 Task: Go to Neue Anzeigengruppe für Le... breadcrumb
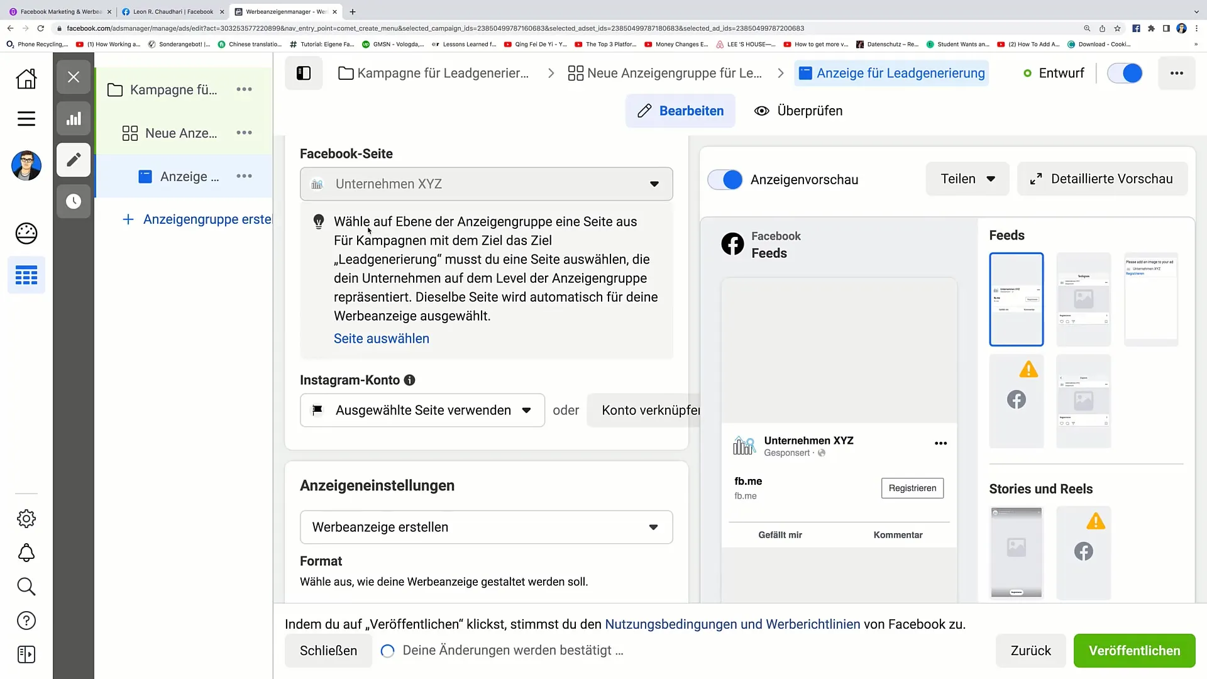[665, 73]
